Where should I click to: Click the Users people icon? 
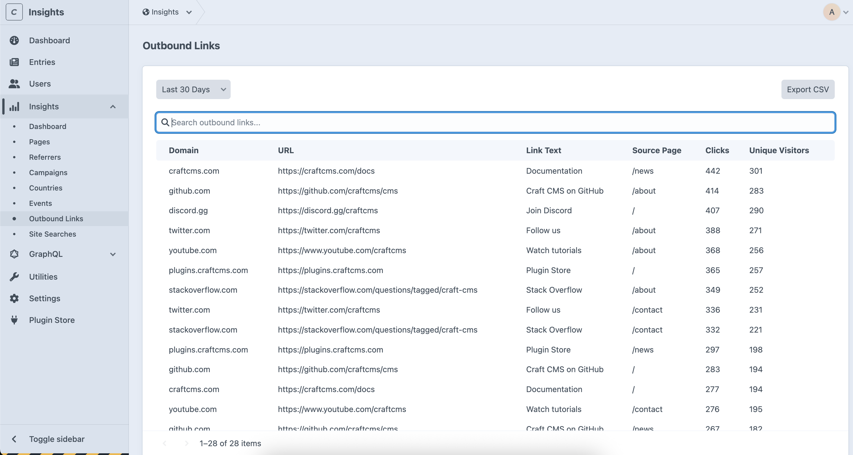[14, 84]
